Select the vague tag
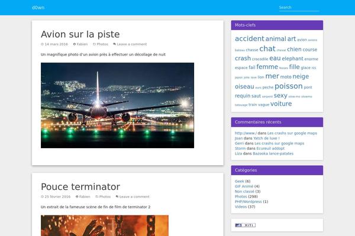This screenshot has width=355, height=236. 264,105
